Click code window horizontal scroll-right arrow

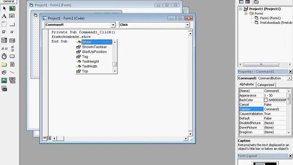186,138
